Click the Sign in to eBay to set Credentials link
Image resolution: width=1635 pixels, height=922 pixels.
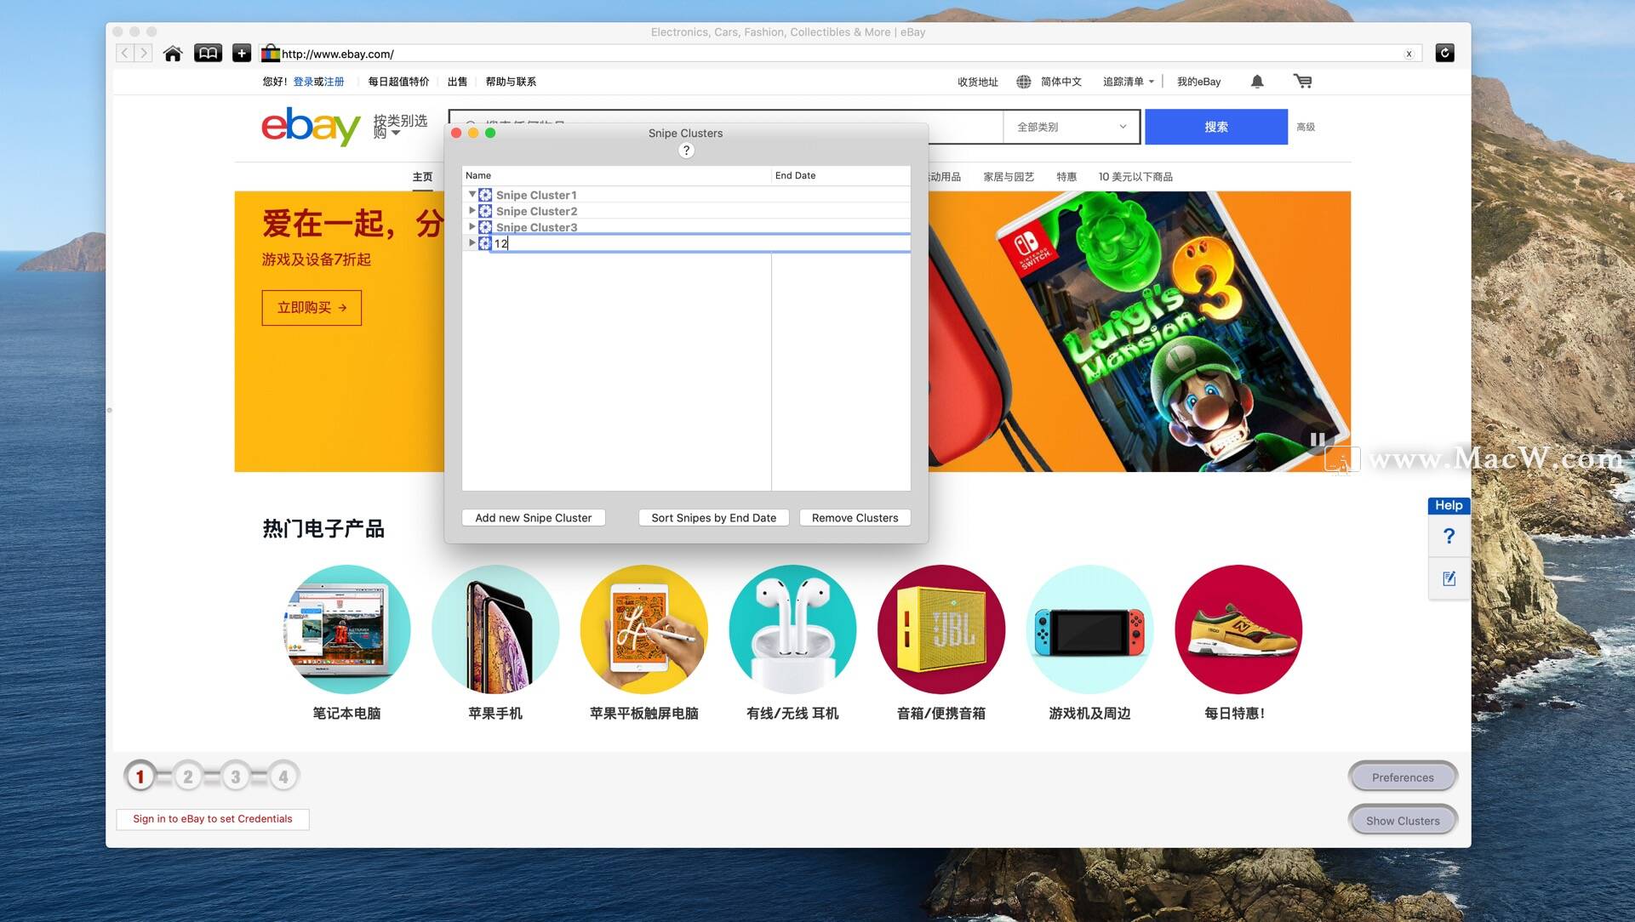coord(212,818)
